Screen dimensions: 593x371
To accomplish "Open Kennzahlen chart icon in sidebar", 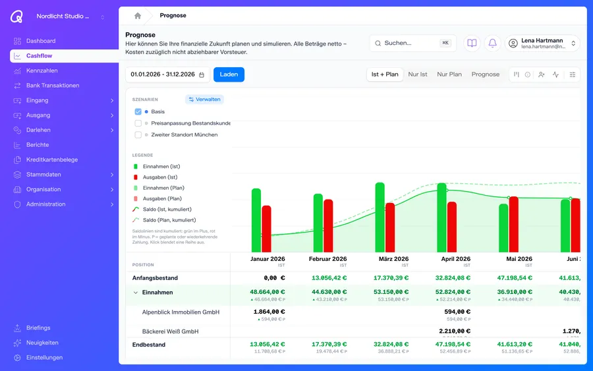I will pyautogui.click(x=17, y=71).
